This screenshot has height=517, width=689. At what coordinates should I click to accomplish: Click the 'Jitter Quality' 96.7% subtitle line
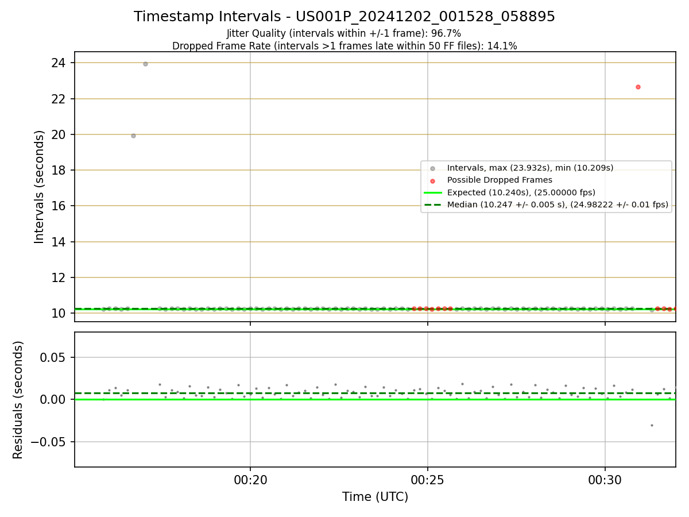point(344,33)
